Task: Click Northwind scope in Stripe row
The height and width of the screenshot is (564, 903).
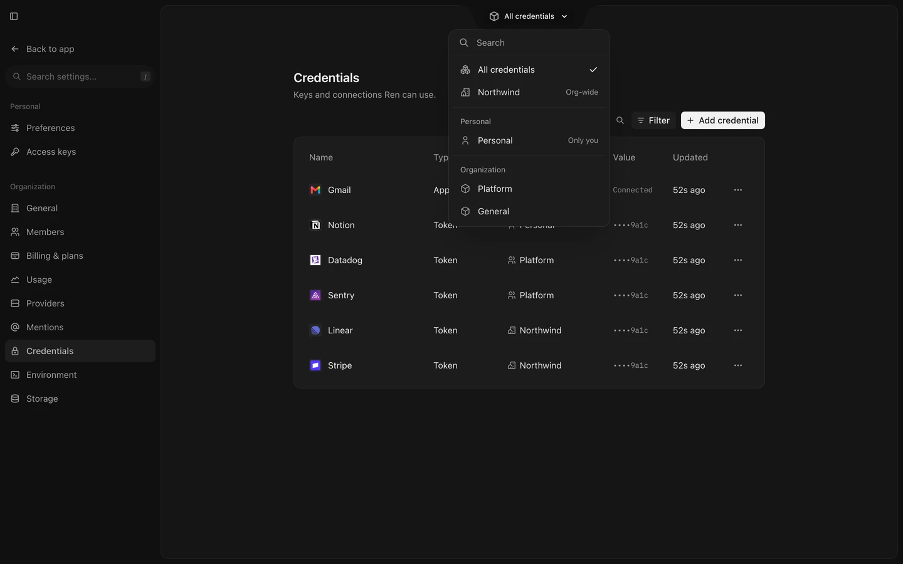Action: click(534, 365)
